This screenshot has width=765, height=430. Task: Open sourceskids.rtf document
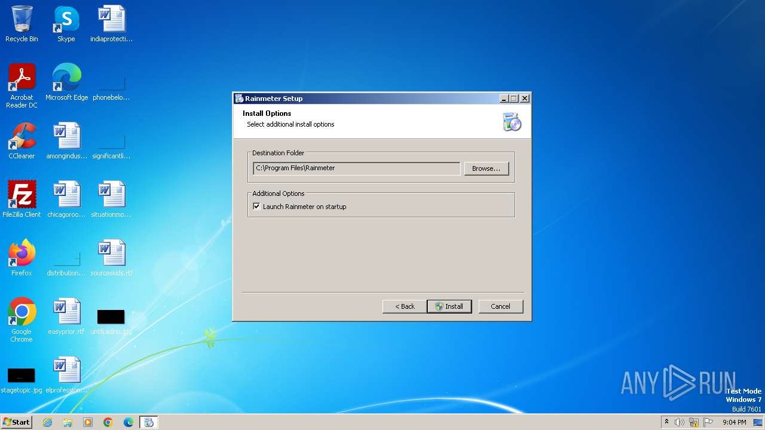point(111,258)
